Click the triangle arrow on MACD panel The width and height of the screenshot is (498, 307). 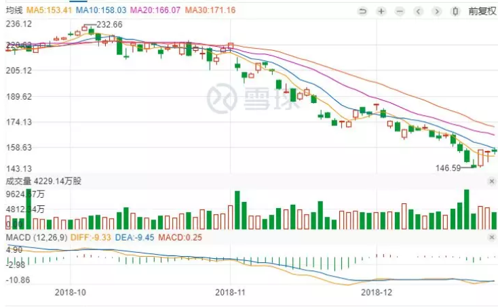493,238
